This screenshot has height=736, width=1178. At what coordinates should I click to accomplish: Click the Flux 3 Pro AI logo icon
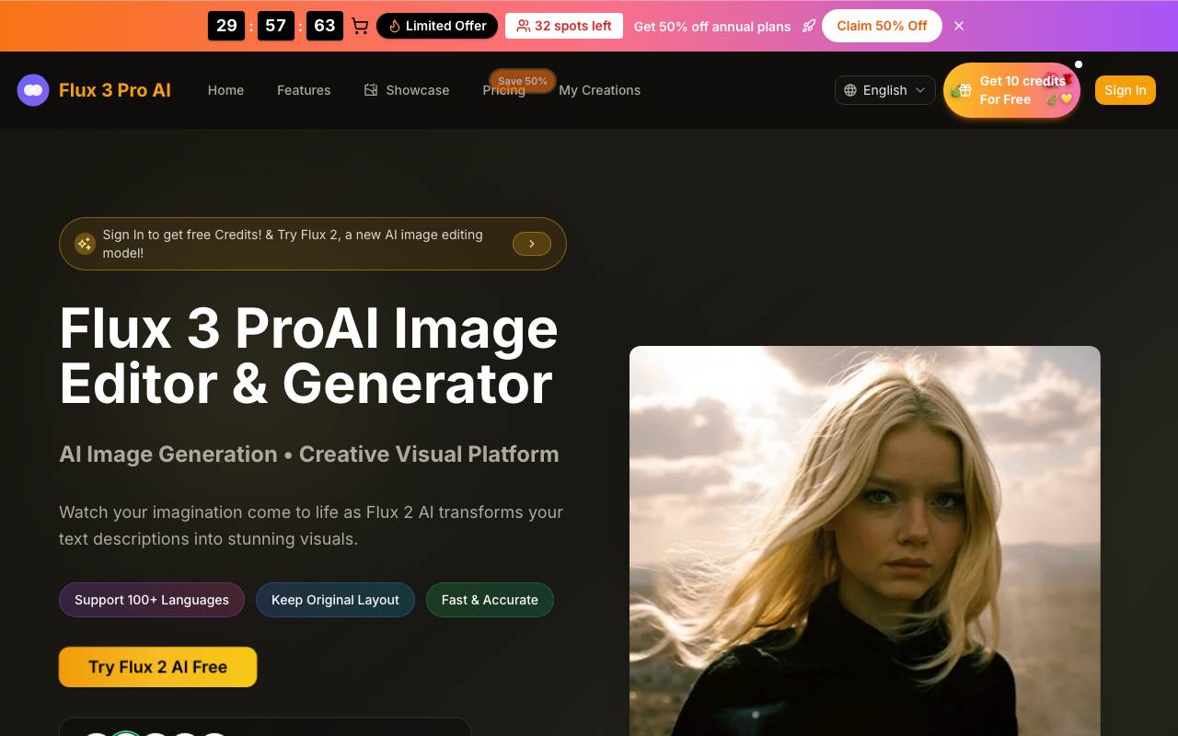33,90
